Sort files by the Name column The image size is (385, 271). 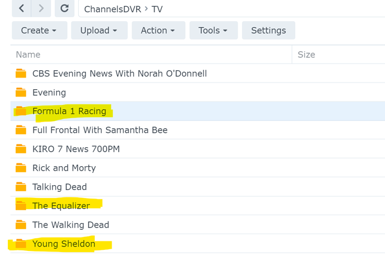pos(28,55)
